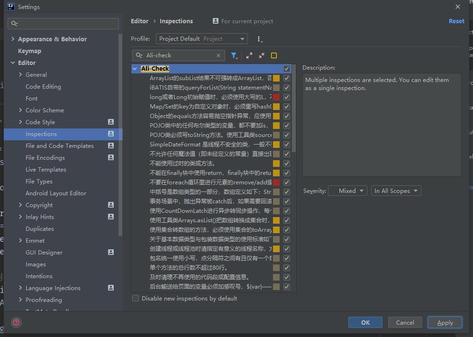473x337 pixels.
Task: Open the help question mark icon
Action: coord(16,322)
